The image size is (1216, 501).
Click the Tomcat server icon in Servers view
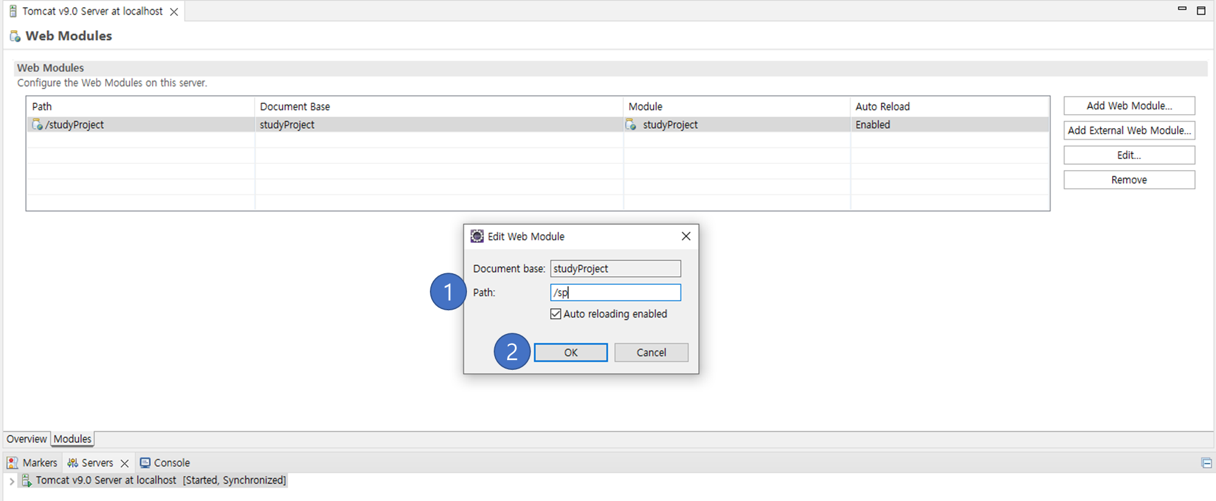click(x=26, y=480)
